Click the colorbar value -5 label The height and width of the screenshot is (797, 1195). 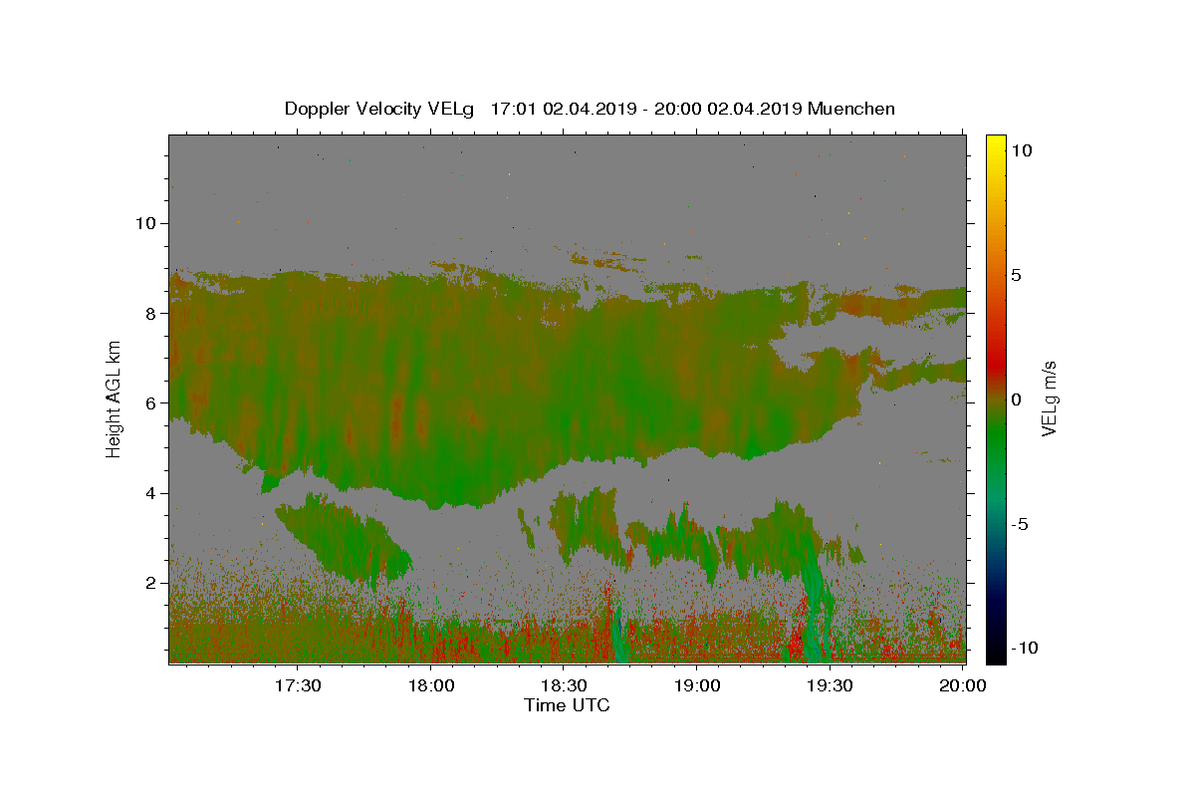[x=1021, y=524]
